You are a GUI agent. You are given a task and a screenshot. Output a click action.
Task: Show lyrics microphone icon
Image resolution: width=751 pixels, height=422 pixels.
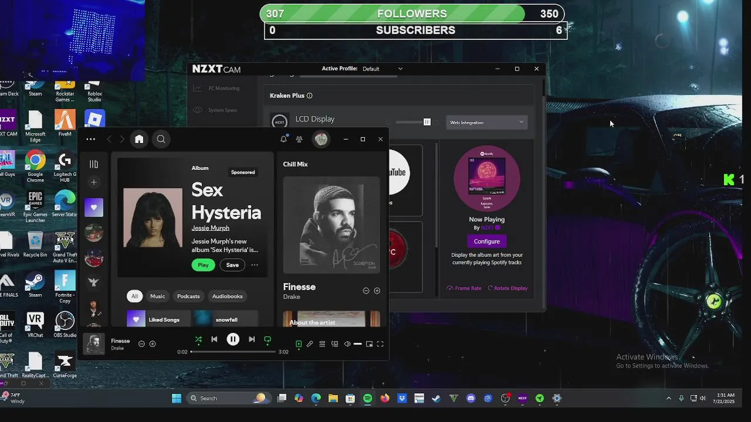310,344
